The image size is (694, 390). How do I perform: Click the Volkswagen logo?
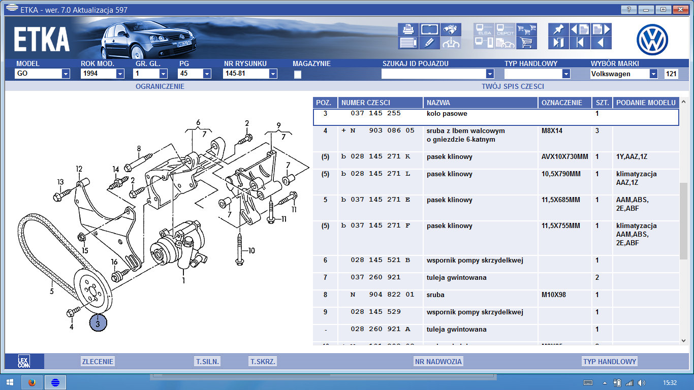pyautogui.click(x=652, y=39)
